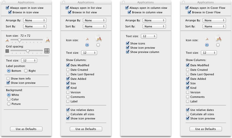The height and width of the screenshot is (138, 232).
Task: Select the Right label position option
Action: tap(26, 71)
